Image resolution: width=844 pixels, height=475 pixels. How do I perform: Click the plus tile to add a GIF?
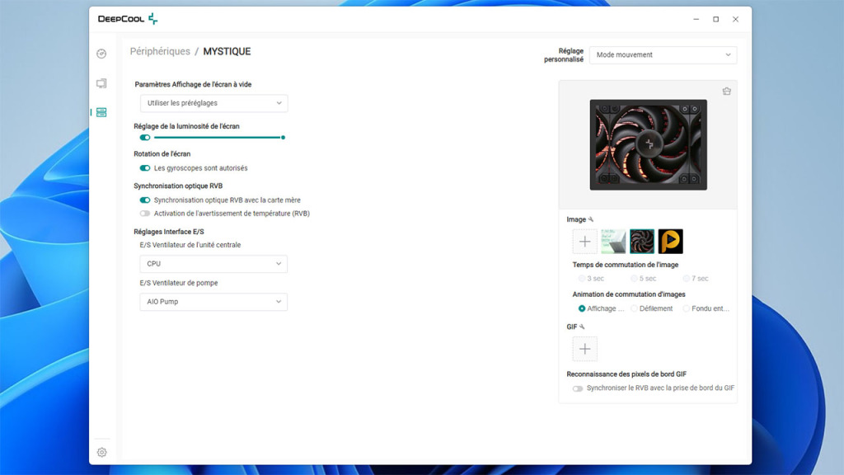[x=584, y=349]
